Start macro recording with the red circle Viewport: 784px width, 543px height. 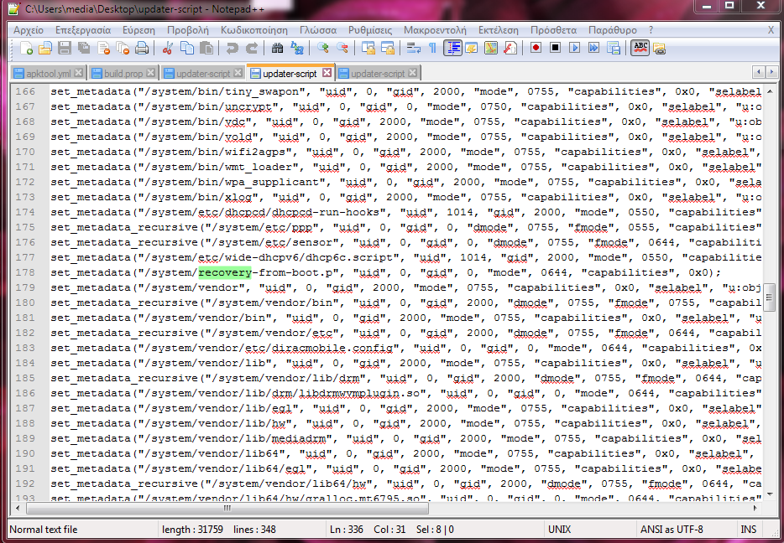coord(536,48)
